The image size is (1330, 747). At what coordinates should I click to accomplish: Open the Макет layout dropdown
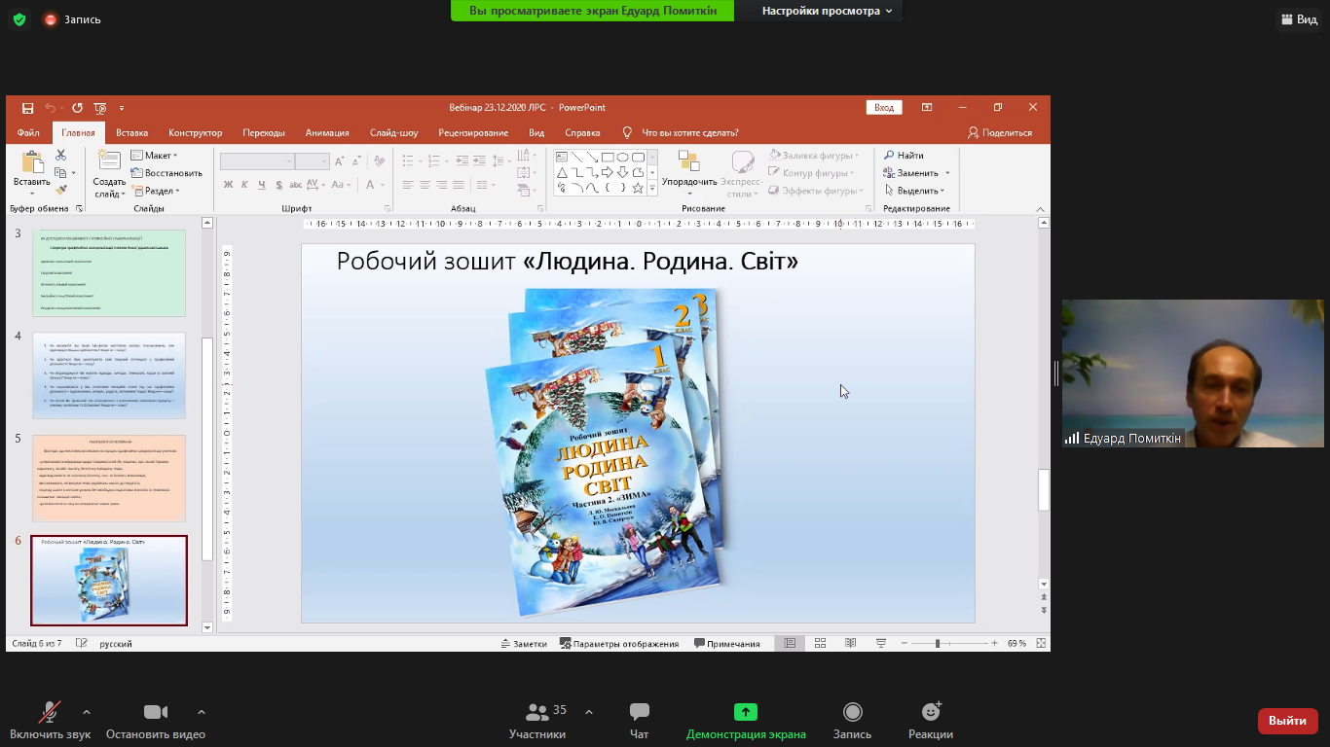pos(156,156)
